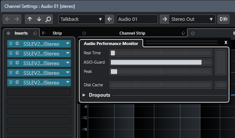
Task: Toggle Inserts bypass circle button
Action: point(9,33)
